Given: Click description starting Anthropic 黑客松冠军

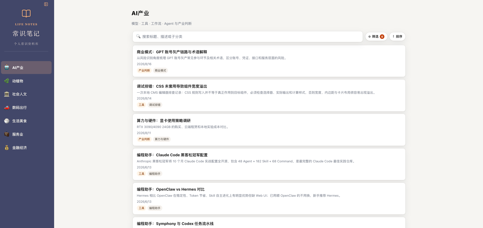Looking at the screenshot, I should [x=247, y=161].
